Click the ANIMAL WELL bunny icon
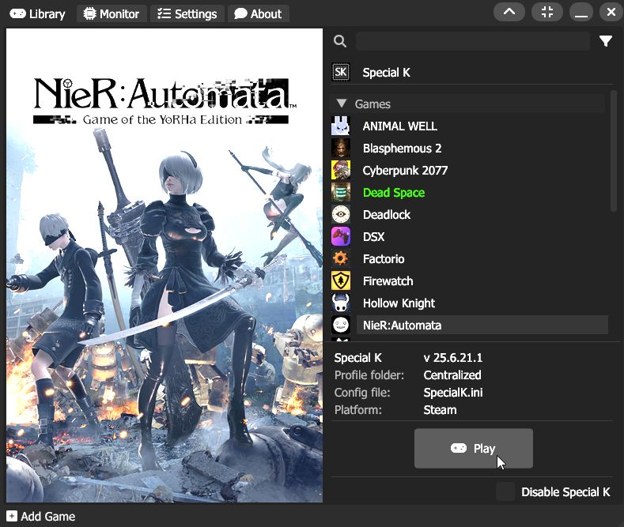624x527 pixels. tap(341, 126)
